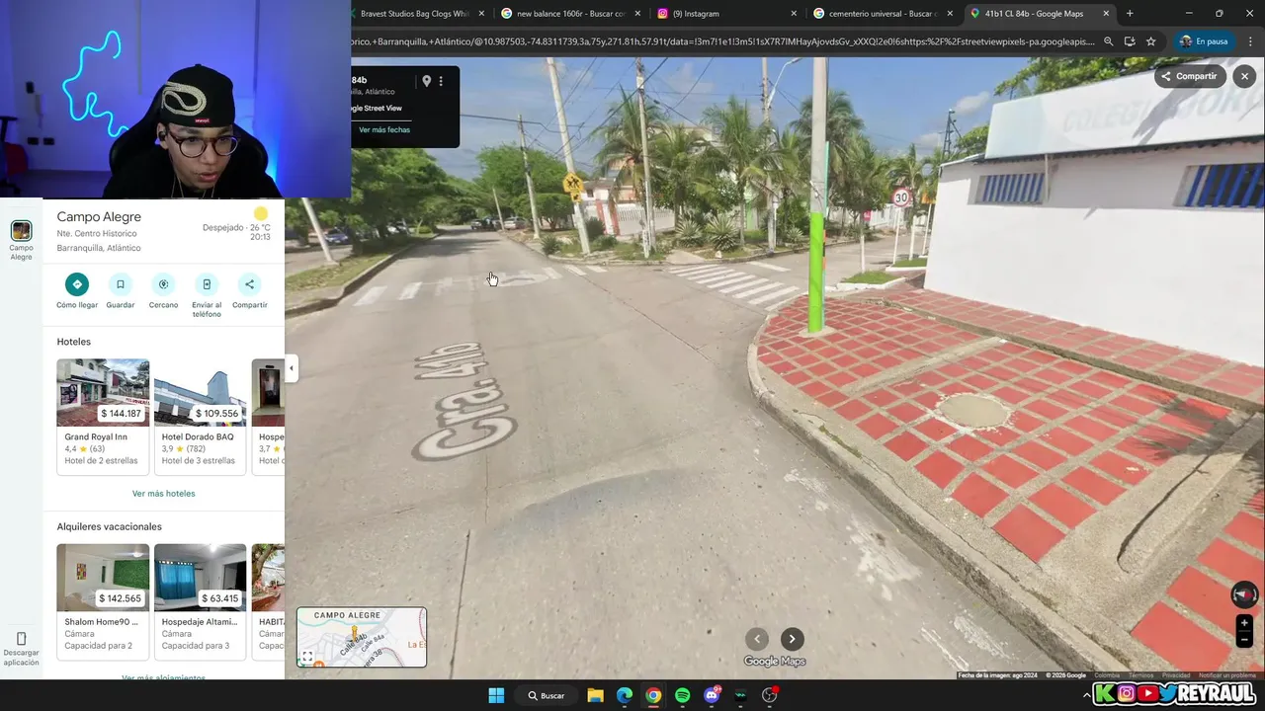Open the three-dot menu in Street View card
This screenshot has height=711, width=1265.
point(441,81)
